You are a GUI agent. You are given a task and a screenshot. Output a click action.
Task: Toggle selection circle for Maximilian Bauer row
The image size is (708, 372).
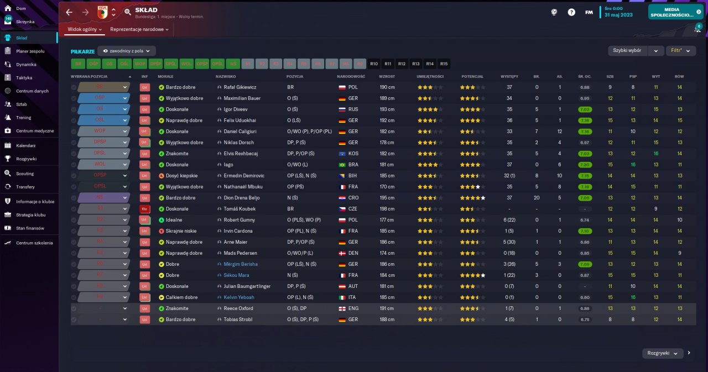74,98
